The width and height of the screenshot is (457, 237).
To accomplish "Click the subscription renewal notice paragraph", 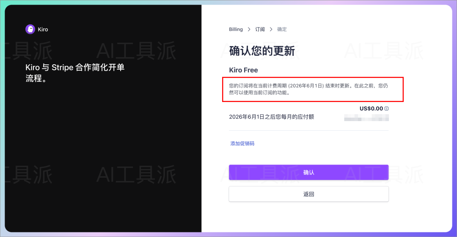I will pyautogui.click(x=308, y=89).
